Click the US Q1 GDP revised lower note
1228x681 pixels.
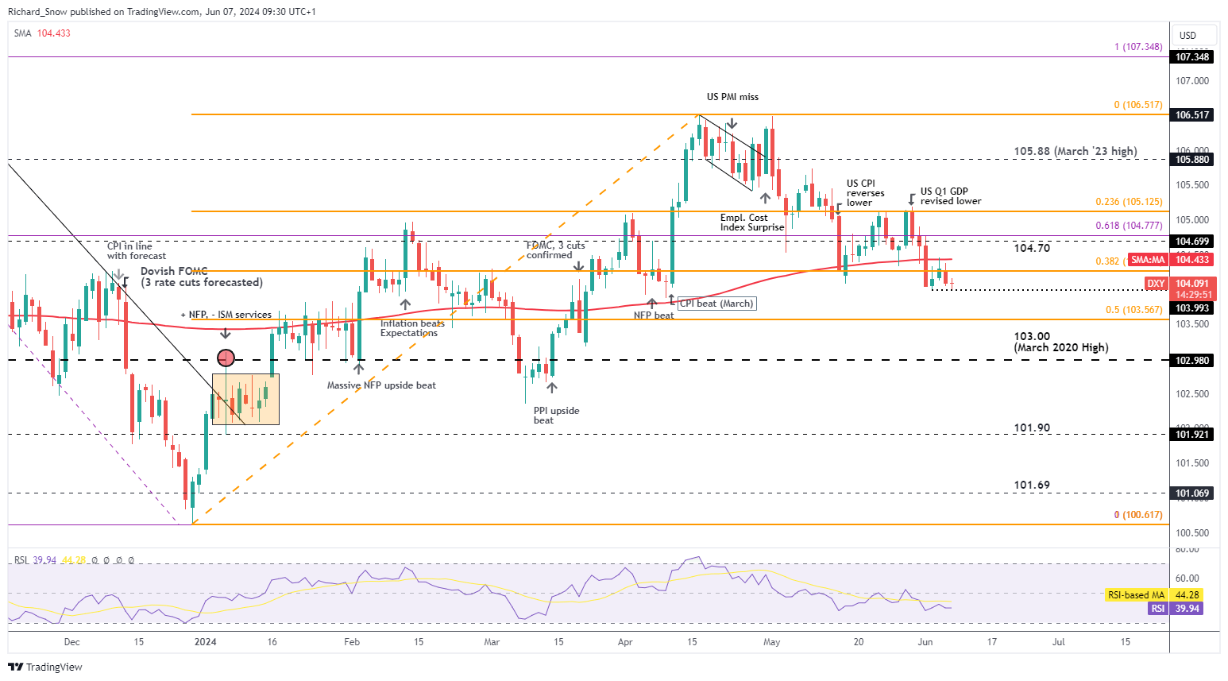[951, 196]
